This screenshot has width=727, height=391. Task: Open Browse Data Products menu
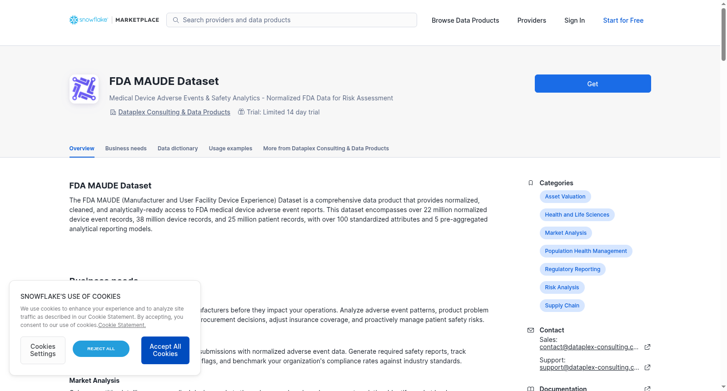coord(465,20)
